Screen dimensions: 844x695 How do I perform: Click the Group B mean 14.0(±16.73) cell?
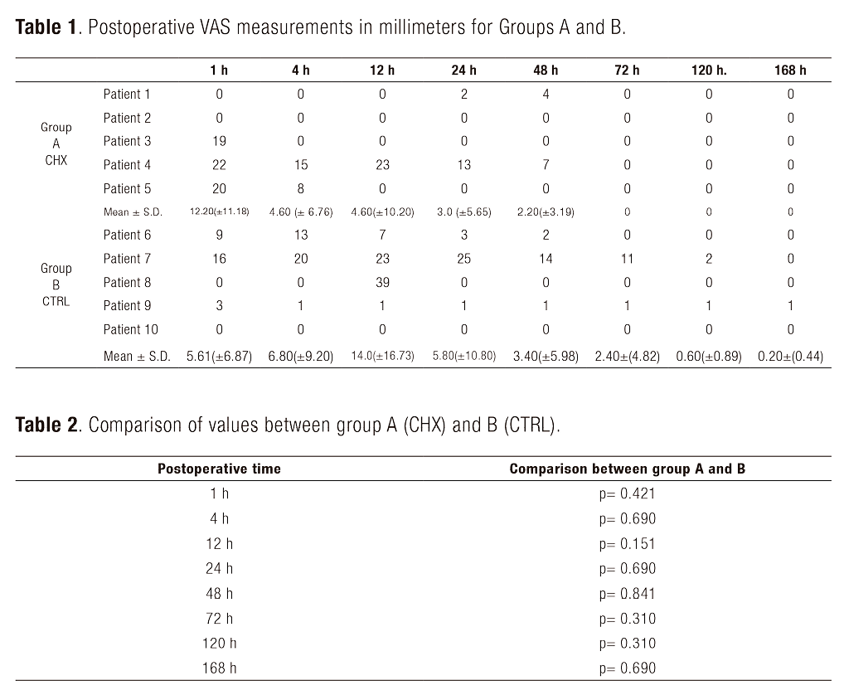[382, 357]
